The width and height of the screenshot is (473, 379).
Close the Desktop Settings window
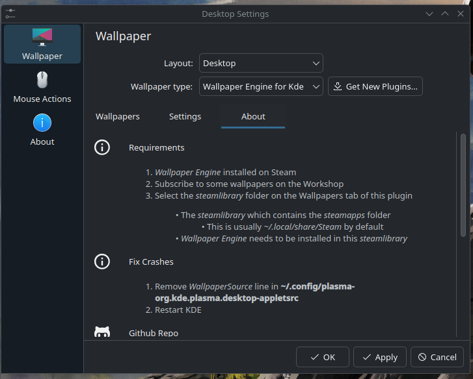461,14
